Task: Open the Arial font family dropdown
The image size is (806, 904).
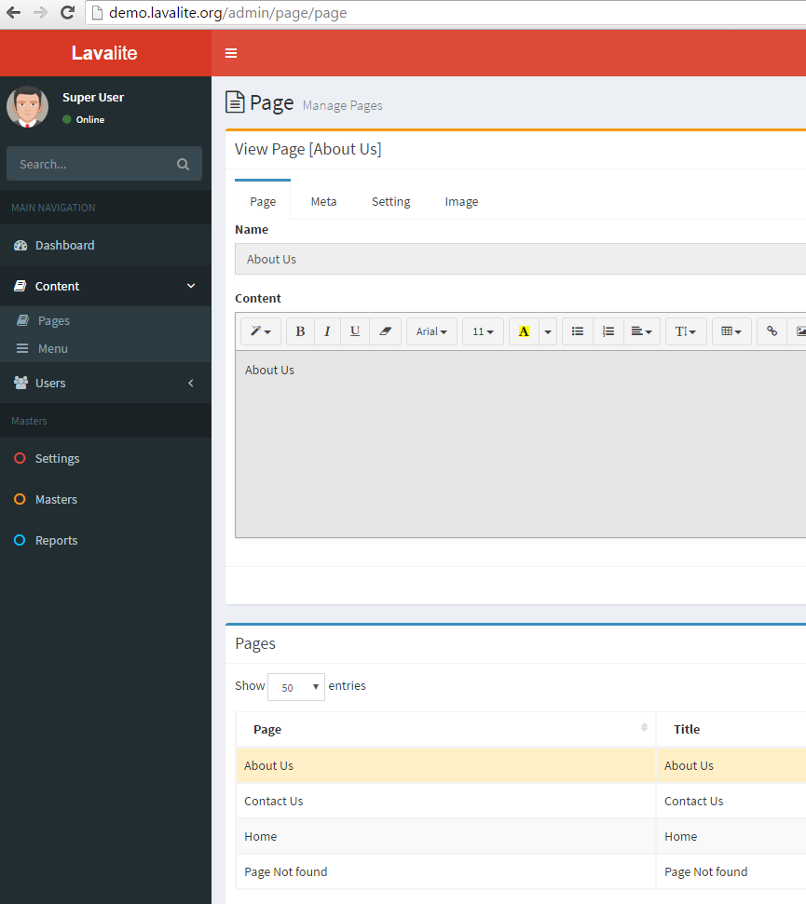Action: coord(431,331)
